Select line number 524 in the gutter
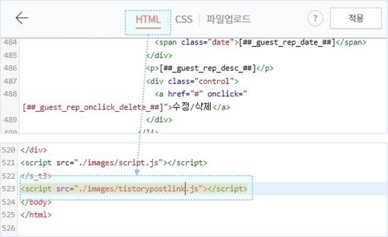The height and width of the screenshot is (237, 388). [8, 202]
